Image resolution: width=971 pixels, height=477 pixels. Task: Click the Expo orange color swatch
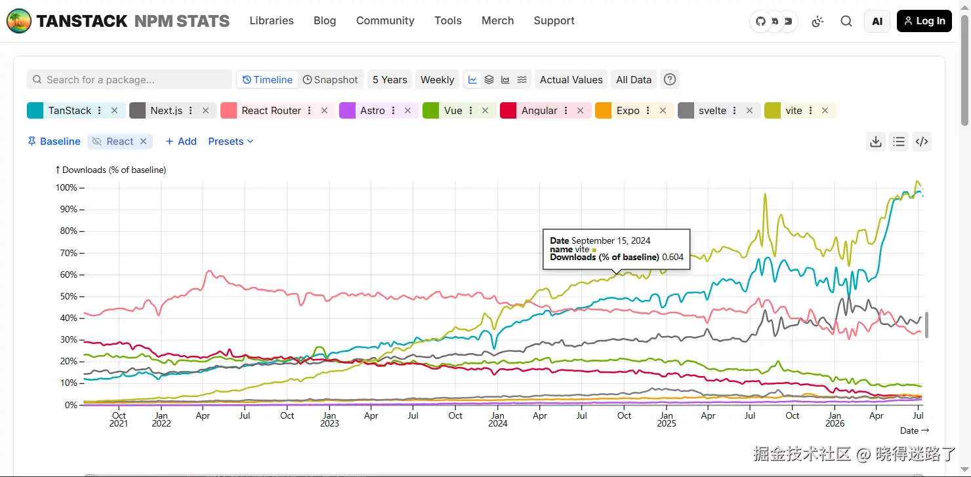pos(604,111)
